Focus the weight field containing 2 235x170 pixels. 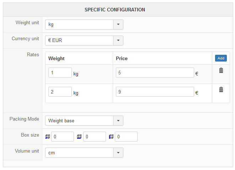60,92
